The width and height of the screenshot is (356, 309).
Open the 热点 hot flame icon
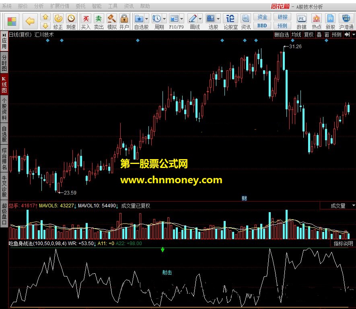(x=316, y=18)
